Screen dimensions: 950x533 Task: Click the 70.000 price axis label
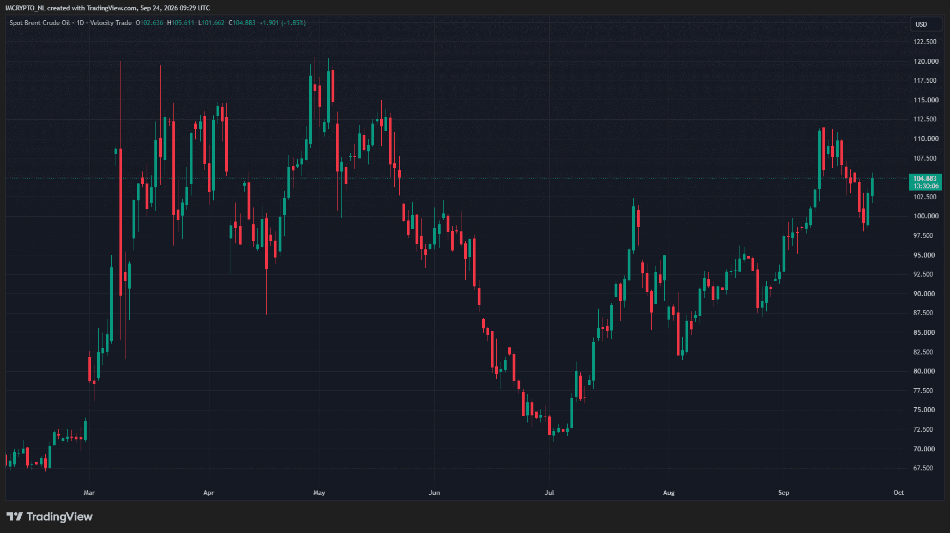pyautogui.click(x=925, y=449)
